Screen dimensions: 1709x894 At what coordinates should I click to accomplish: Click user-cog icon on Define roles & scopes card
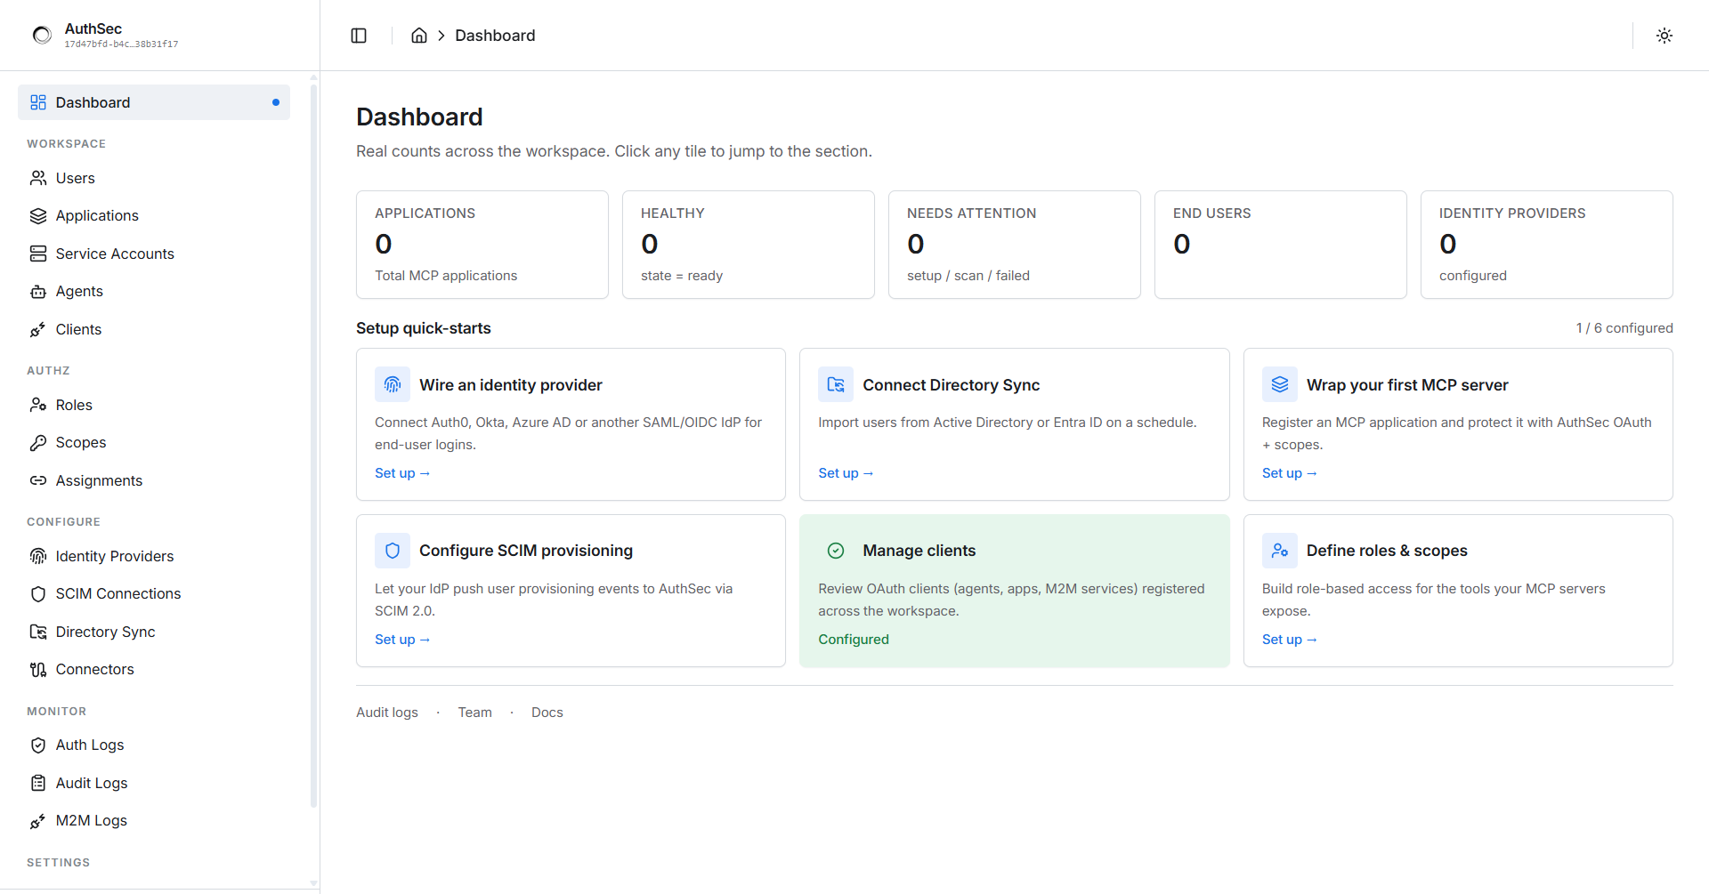click(1280, 551)
